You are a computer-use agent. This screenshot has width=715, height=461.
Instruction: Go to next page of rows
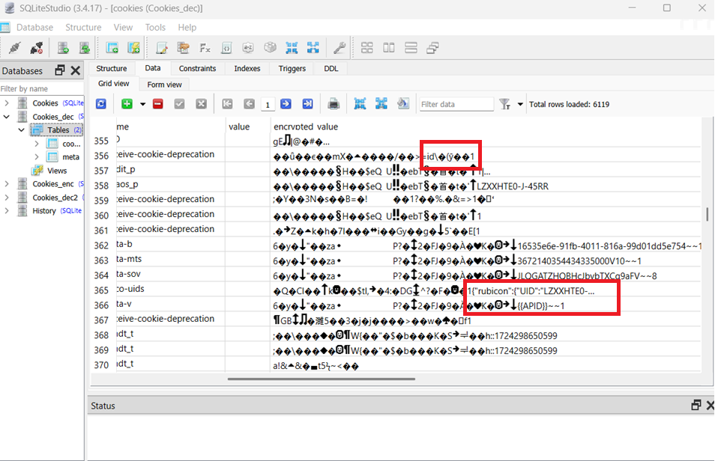point(286,104)
